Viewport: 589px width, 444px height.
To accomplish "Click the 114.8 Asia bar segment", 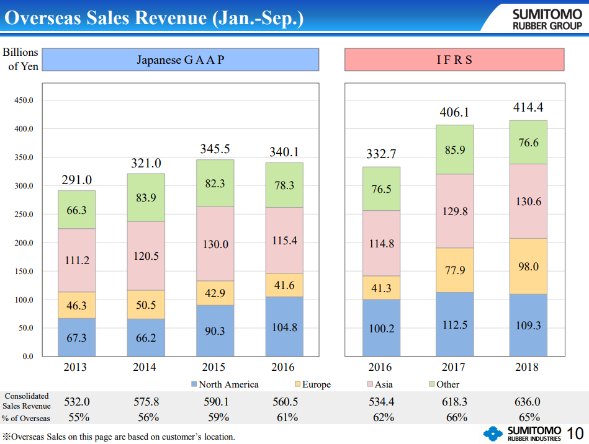I will pos(381,243).
